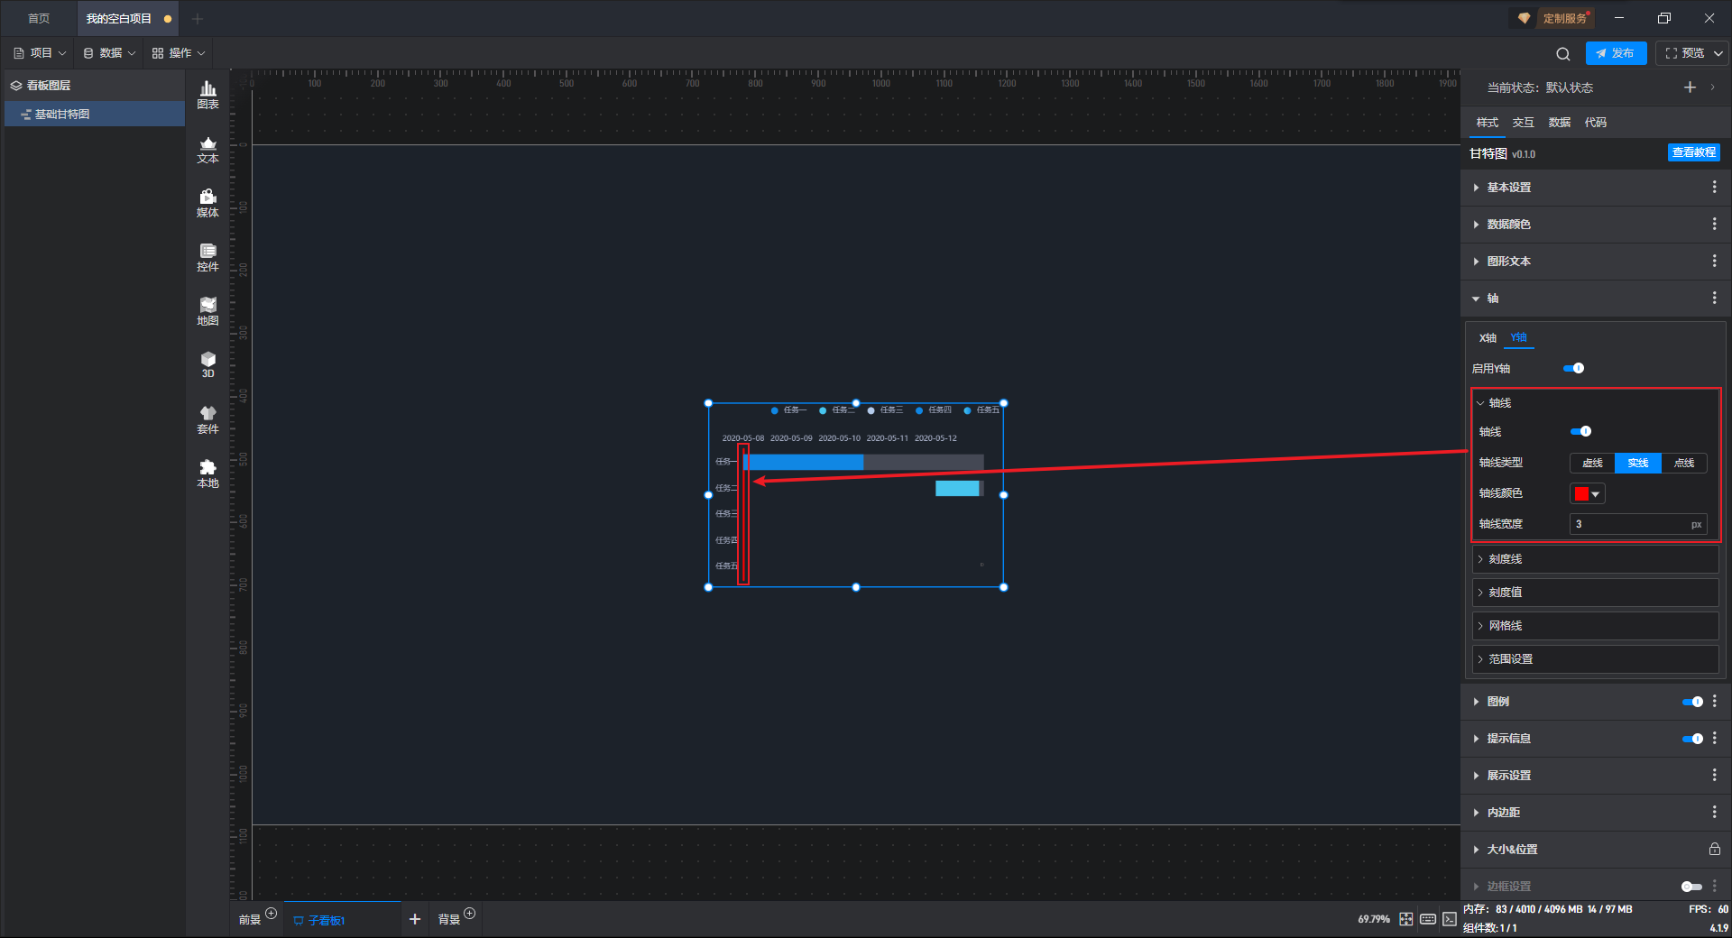Open more options for 图例 section

pyautogui.click(x=1714, y=701)
